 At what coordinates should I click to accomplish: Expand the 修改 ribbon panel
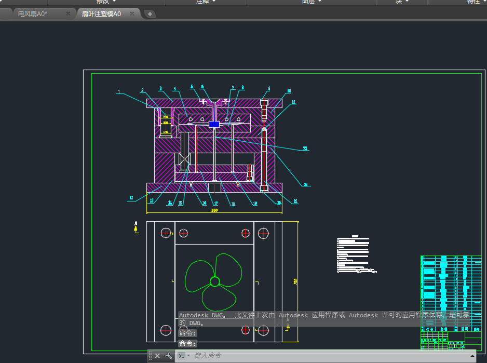(x=105, y=2)
